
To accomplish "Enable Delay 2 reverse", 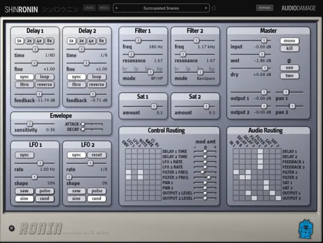I will tap(97, 85).
